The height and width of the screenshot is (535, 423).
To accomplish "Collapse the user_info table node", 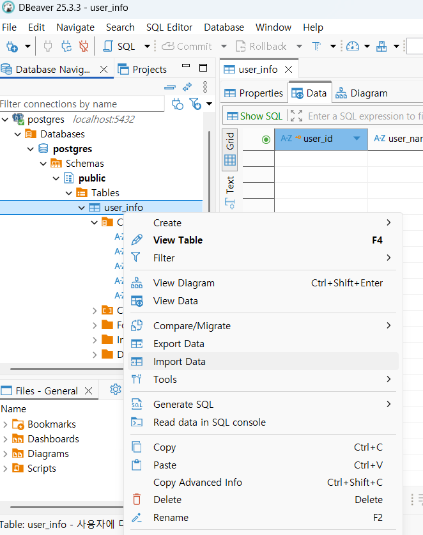I will point(82,208).
